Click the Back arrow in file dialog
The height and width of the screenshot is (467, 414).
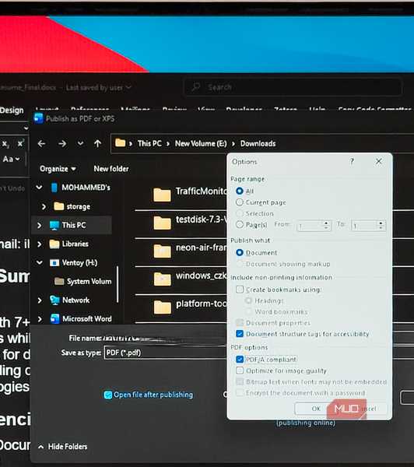click(42, 144)
